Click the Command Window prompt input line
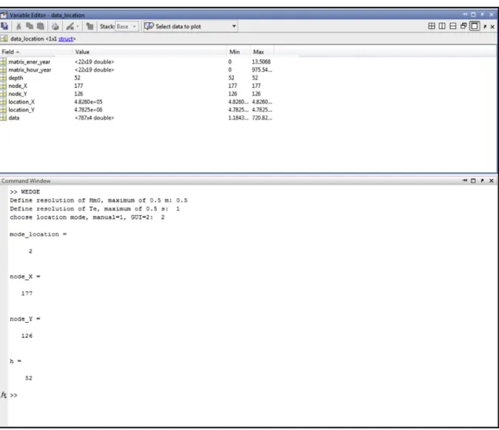Viewport: 499px width, 430px height. pyautogui.click(x=253, y=395)
